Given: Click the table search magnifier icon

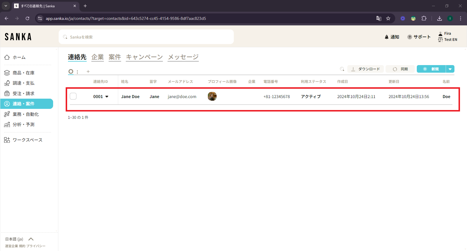Looking at the screenshot, I should pyautogui.click(x=342, y=69).
